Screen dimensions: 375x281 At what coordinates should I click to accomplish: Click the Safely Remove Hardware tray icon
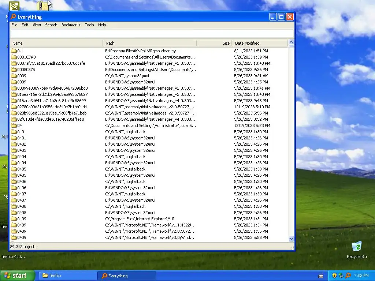[341, 276]
